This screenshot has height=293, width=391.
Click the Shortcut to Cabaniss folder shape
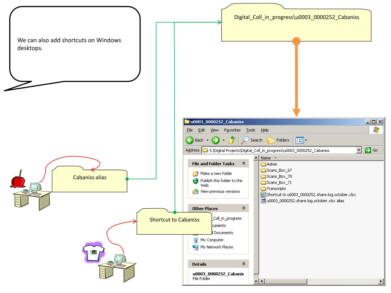pyautogui.click(x=174, y=221)
